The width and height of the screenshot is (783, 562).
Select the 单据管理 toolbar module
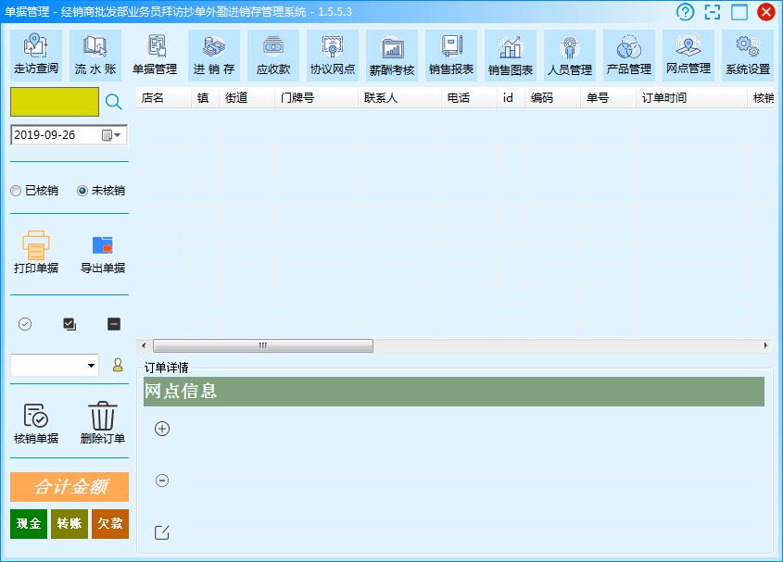pyautogui.click(x=155, y=55)
